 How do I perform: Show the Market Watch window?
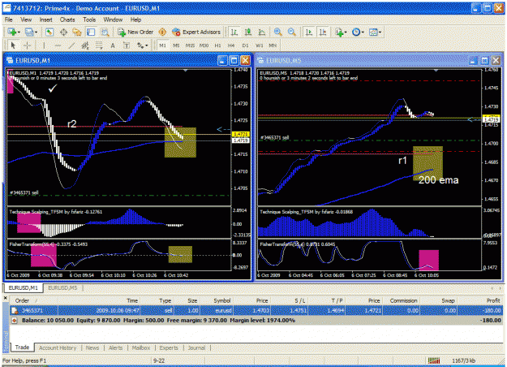pyautogui.click(x=49, y=32)
